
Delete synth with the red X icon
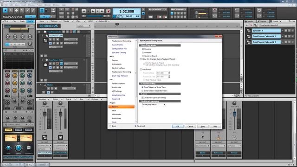click(251, 25)
